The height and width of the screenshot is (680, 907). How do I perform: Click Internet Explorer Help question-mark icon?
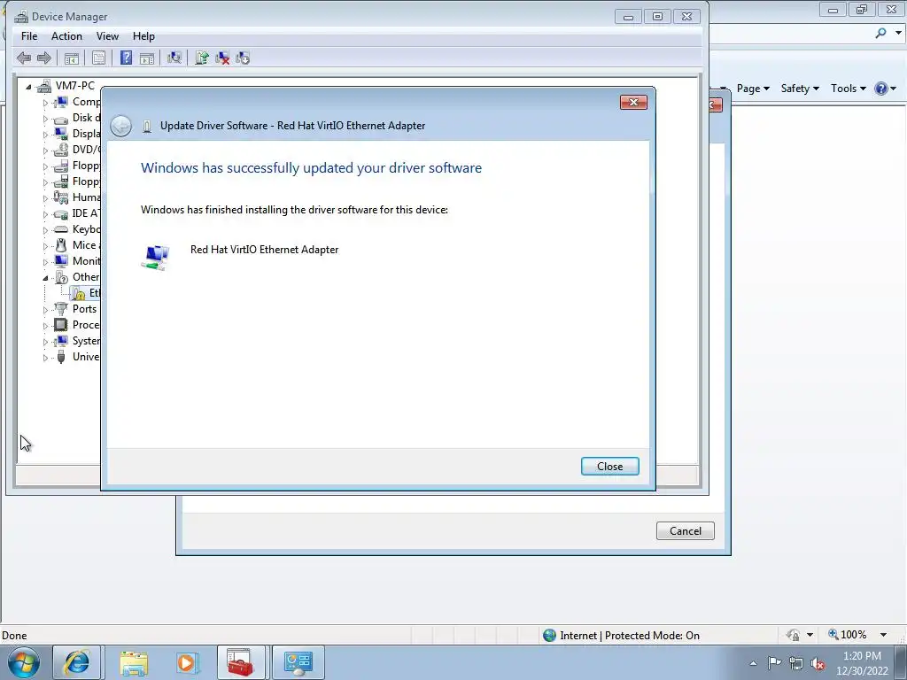coord(881,89)
